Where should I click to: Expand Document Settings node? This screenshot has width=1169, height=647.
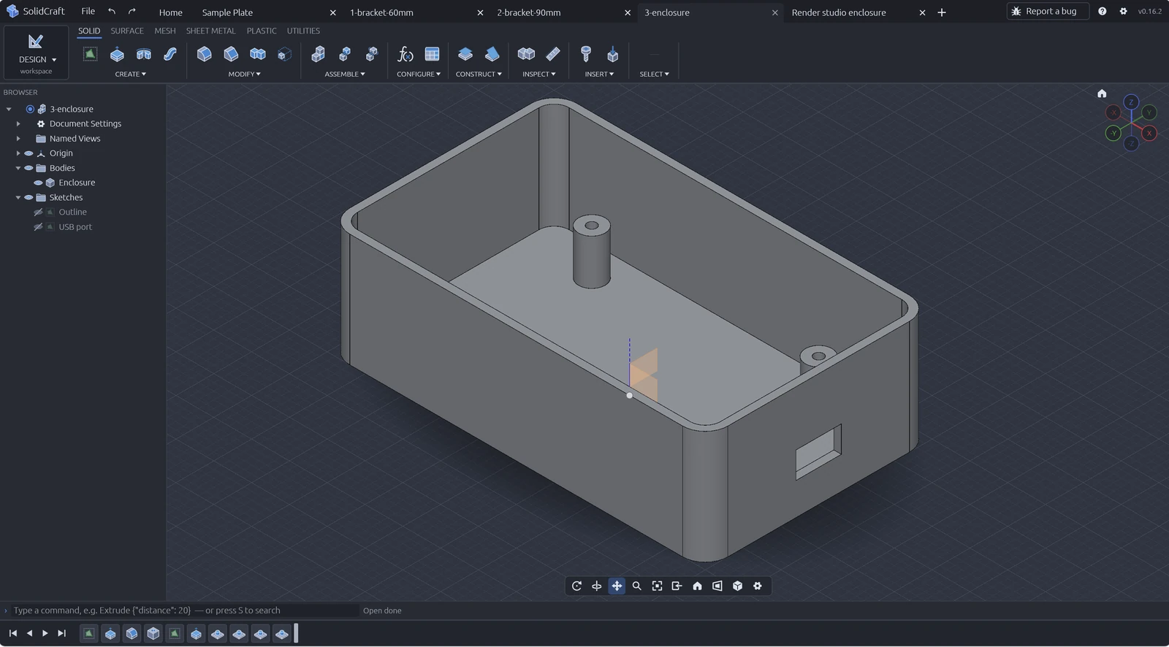click(18, 123)
